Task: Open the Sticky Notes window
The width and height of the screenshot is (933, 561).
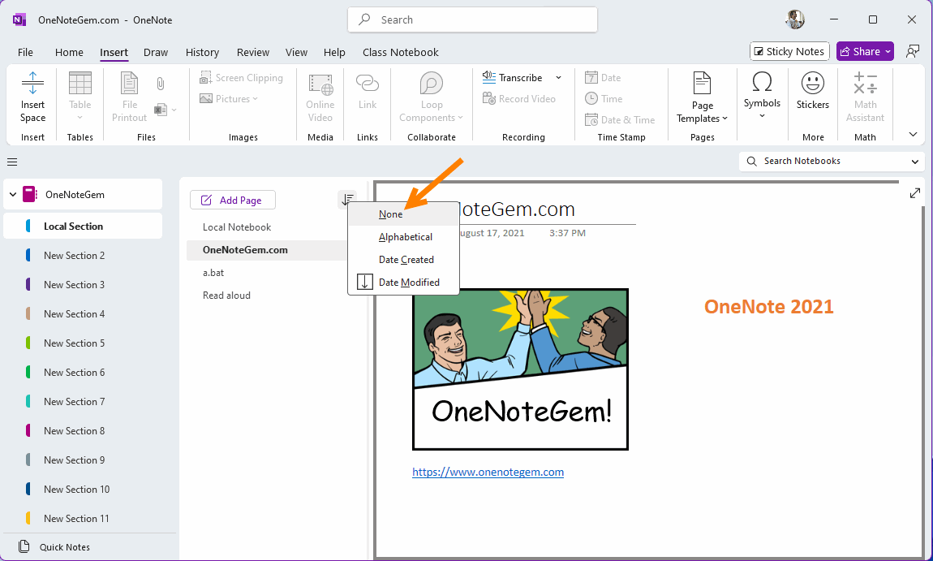Action: click(x=789, y=51)
